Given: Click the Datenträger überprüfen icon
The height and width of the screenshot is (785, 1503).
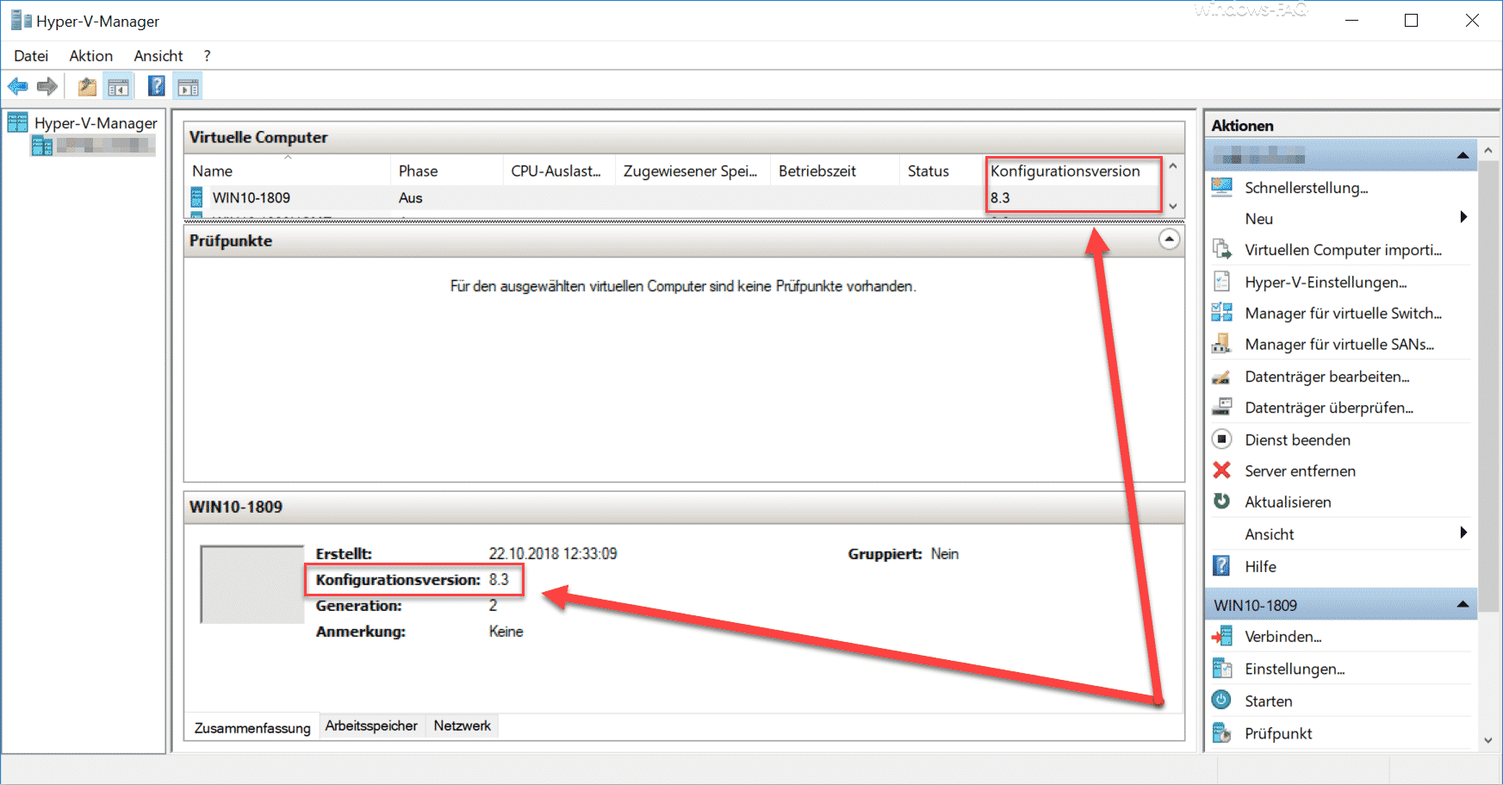Looking at the screenshot, I should pyautogui.click(x=1221, y=407).
